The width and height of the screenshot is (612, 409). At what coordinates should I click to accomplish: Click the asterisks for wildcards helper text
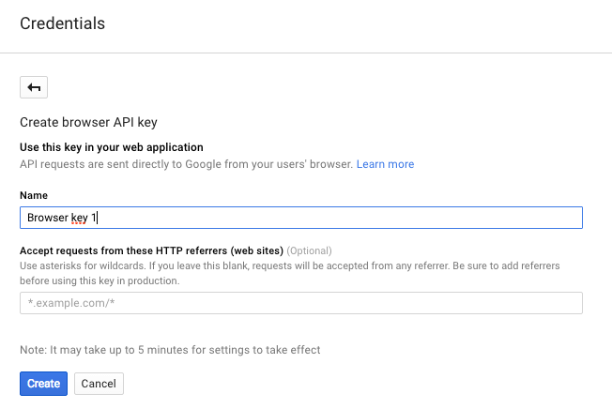pyautogui.click(x=290, y=265)
